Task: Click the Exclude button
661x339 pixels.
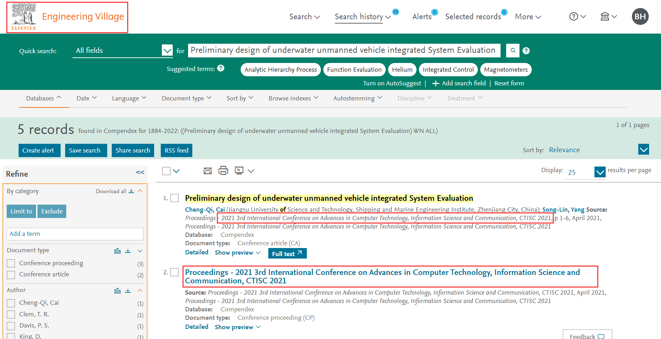Action: click(x=52, y=211)
